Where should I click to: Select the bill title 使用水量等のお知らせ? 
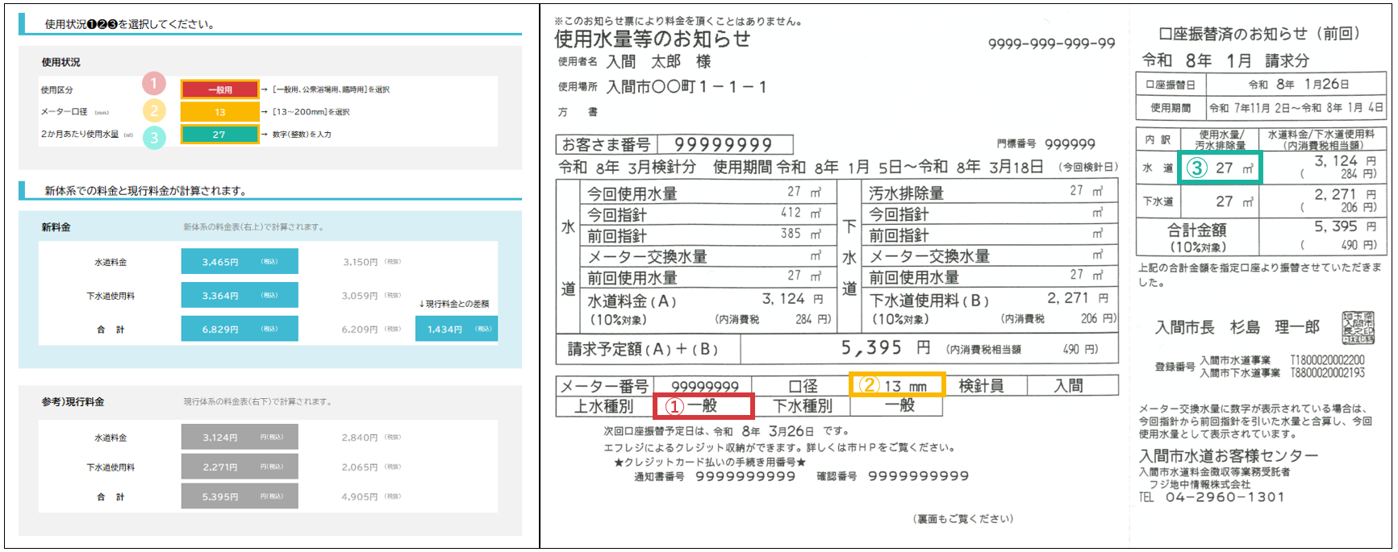click(653, 38)
